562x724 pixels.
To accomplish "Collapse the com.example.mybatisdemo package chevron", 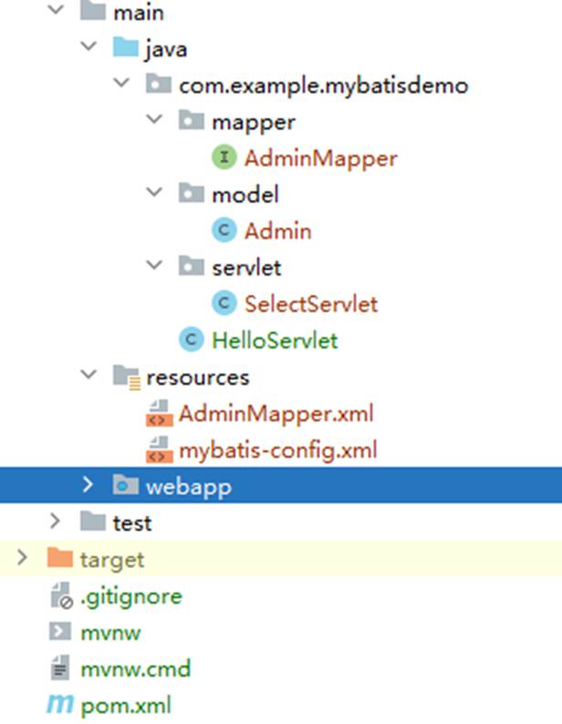I will coord(121,83).
